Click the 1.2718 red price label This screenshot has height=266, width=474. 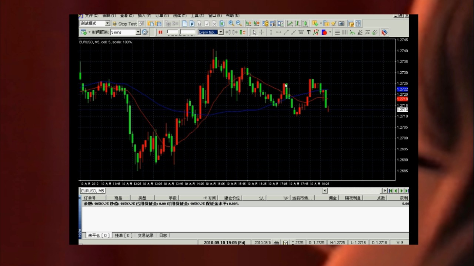click(x=402, y=99)
